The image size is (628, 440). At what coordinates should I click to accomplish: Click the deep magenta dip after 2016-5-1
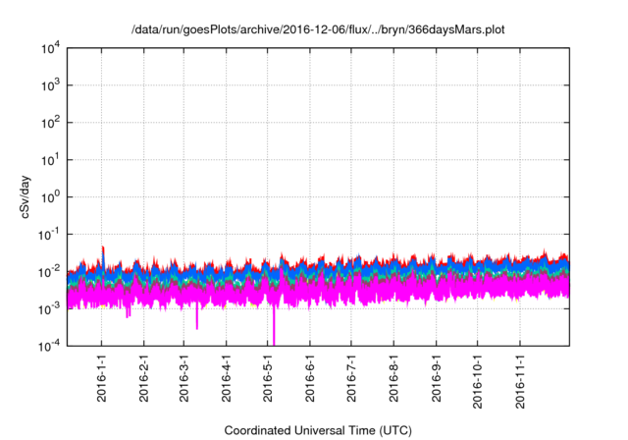click(274, 334)
